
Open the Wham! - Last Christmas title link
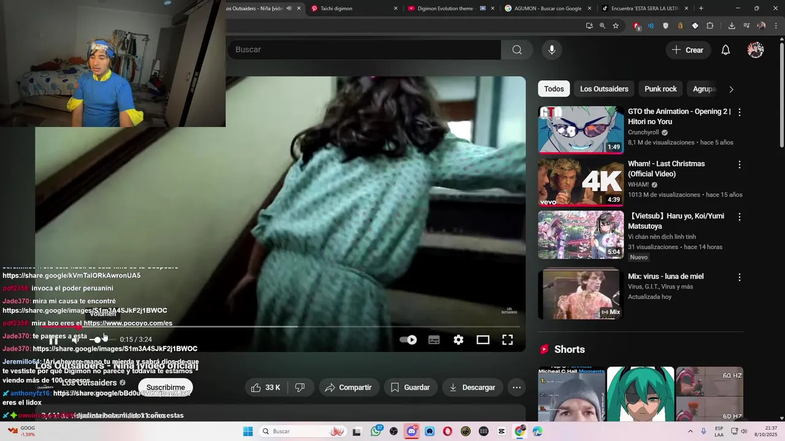pyautogui.click(x=666, y=169)
